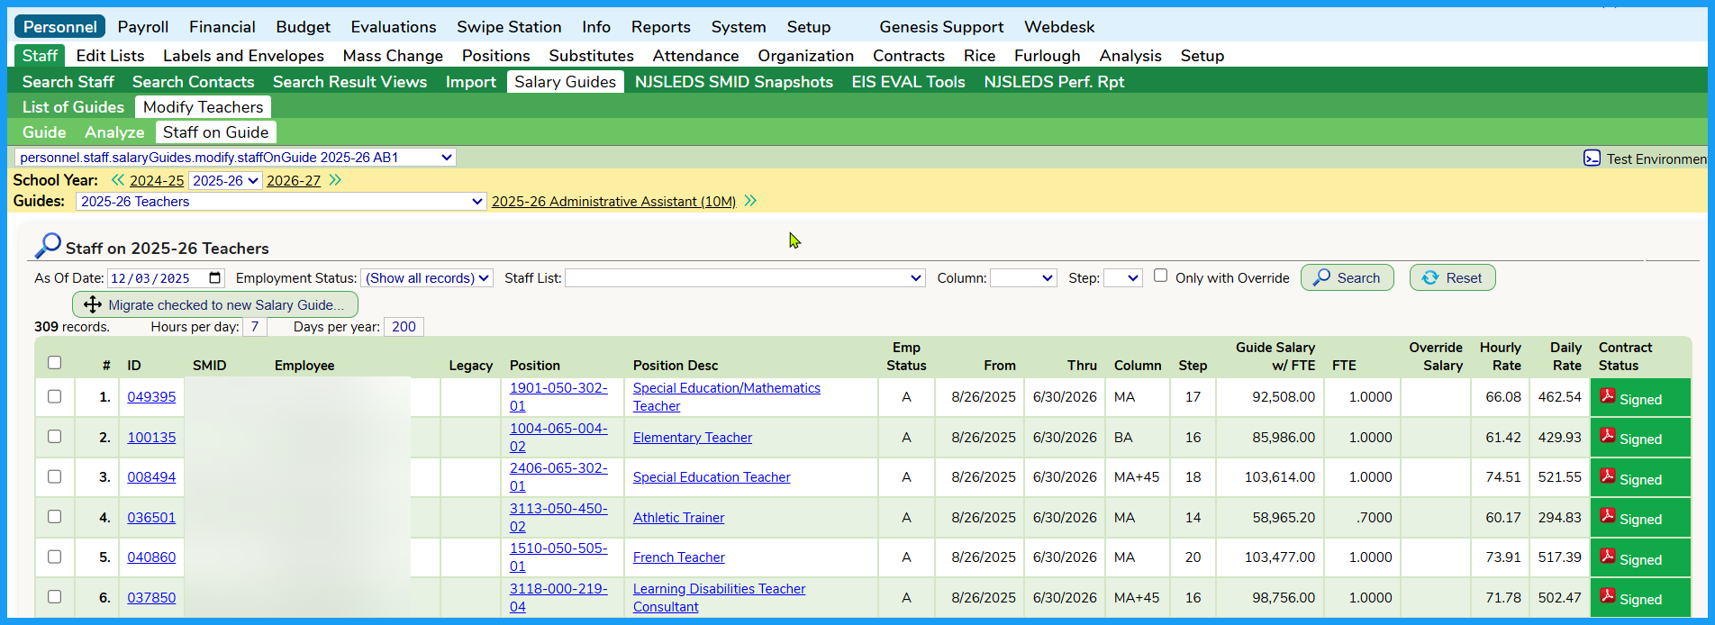Open the School Year 2025-26 dropdown
Screen dimensions: 1715x625
[x=225, y=180]
